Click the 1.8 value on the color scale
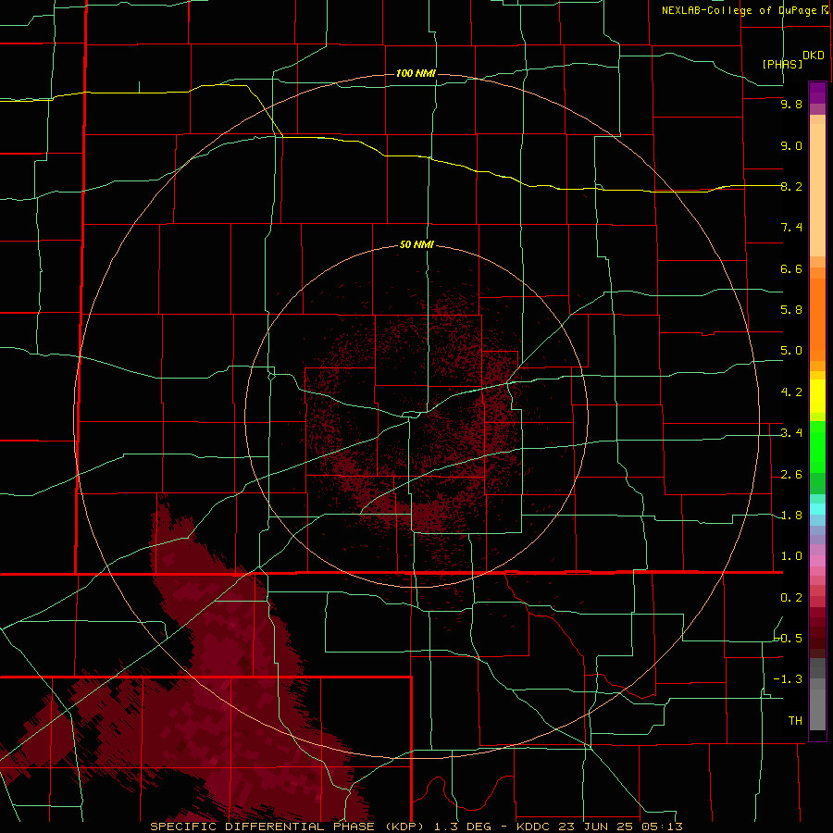The width and height of the screenshot is (833, 833). pos(791,516)
